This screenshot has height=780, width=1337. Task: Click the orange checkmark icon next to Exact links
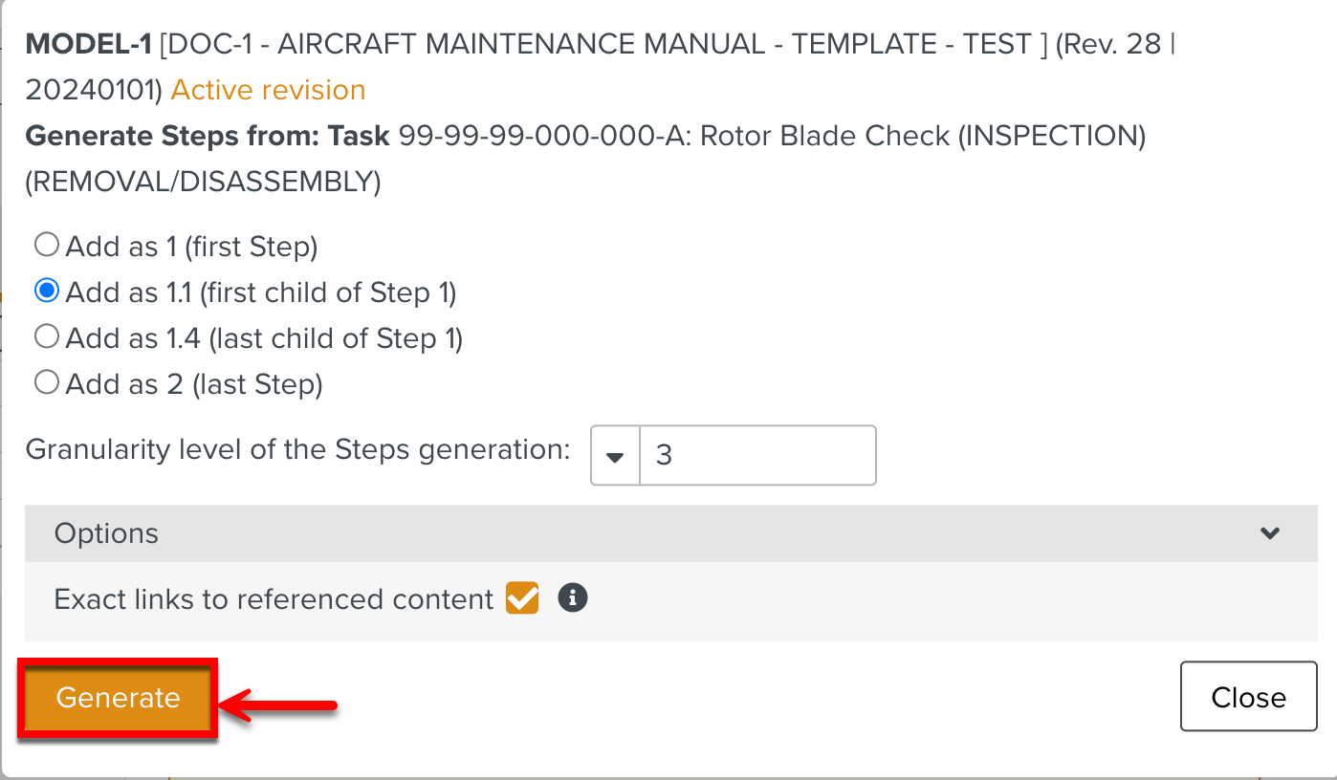[x=522, y=598]
